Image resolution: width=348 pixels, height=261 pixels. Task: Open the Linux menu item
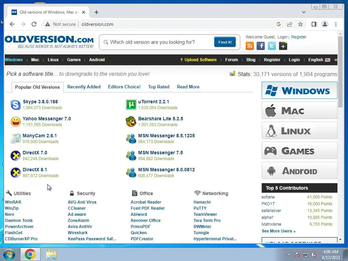(53, 60)
